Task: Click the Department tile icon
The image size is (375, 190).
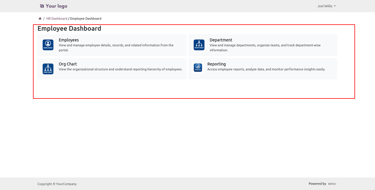Action: coord(199,45)
